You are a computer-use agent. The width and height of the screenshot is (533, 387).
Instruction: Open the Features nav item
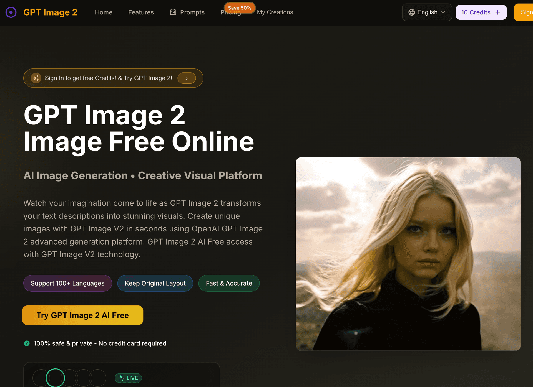[x=141, y=12]
